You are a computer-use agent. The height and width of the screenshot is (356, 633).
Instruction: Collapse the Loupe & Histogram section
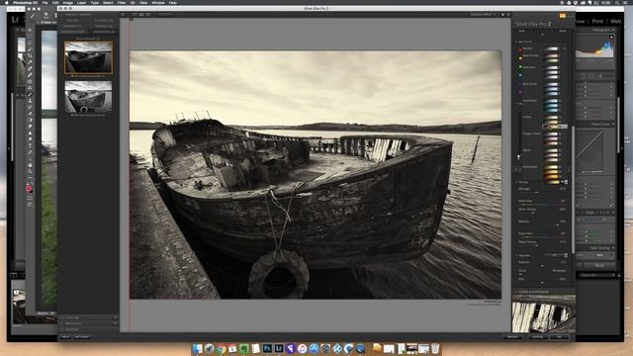click(515, 292)
